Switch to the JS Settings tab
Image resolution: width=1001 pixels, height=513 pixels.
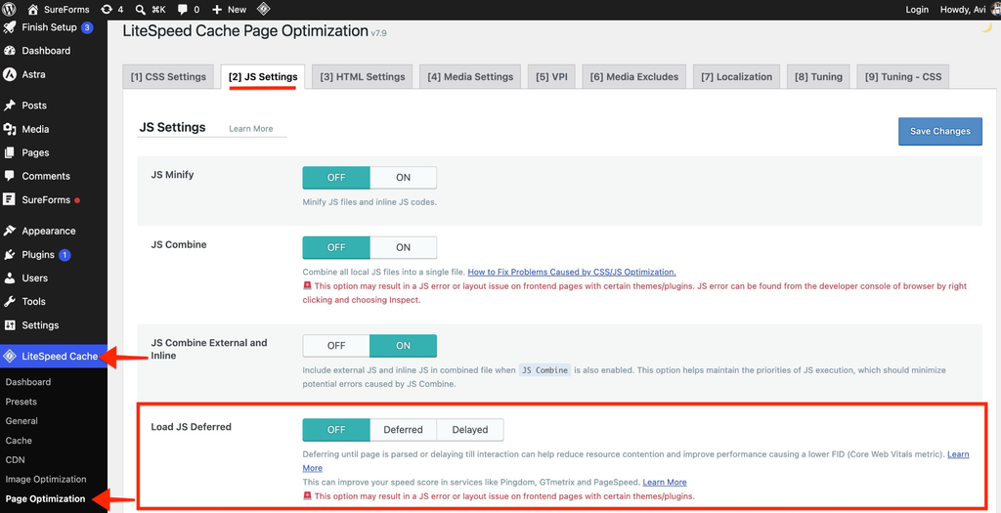tap(263, 76)
